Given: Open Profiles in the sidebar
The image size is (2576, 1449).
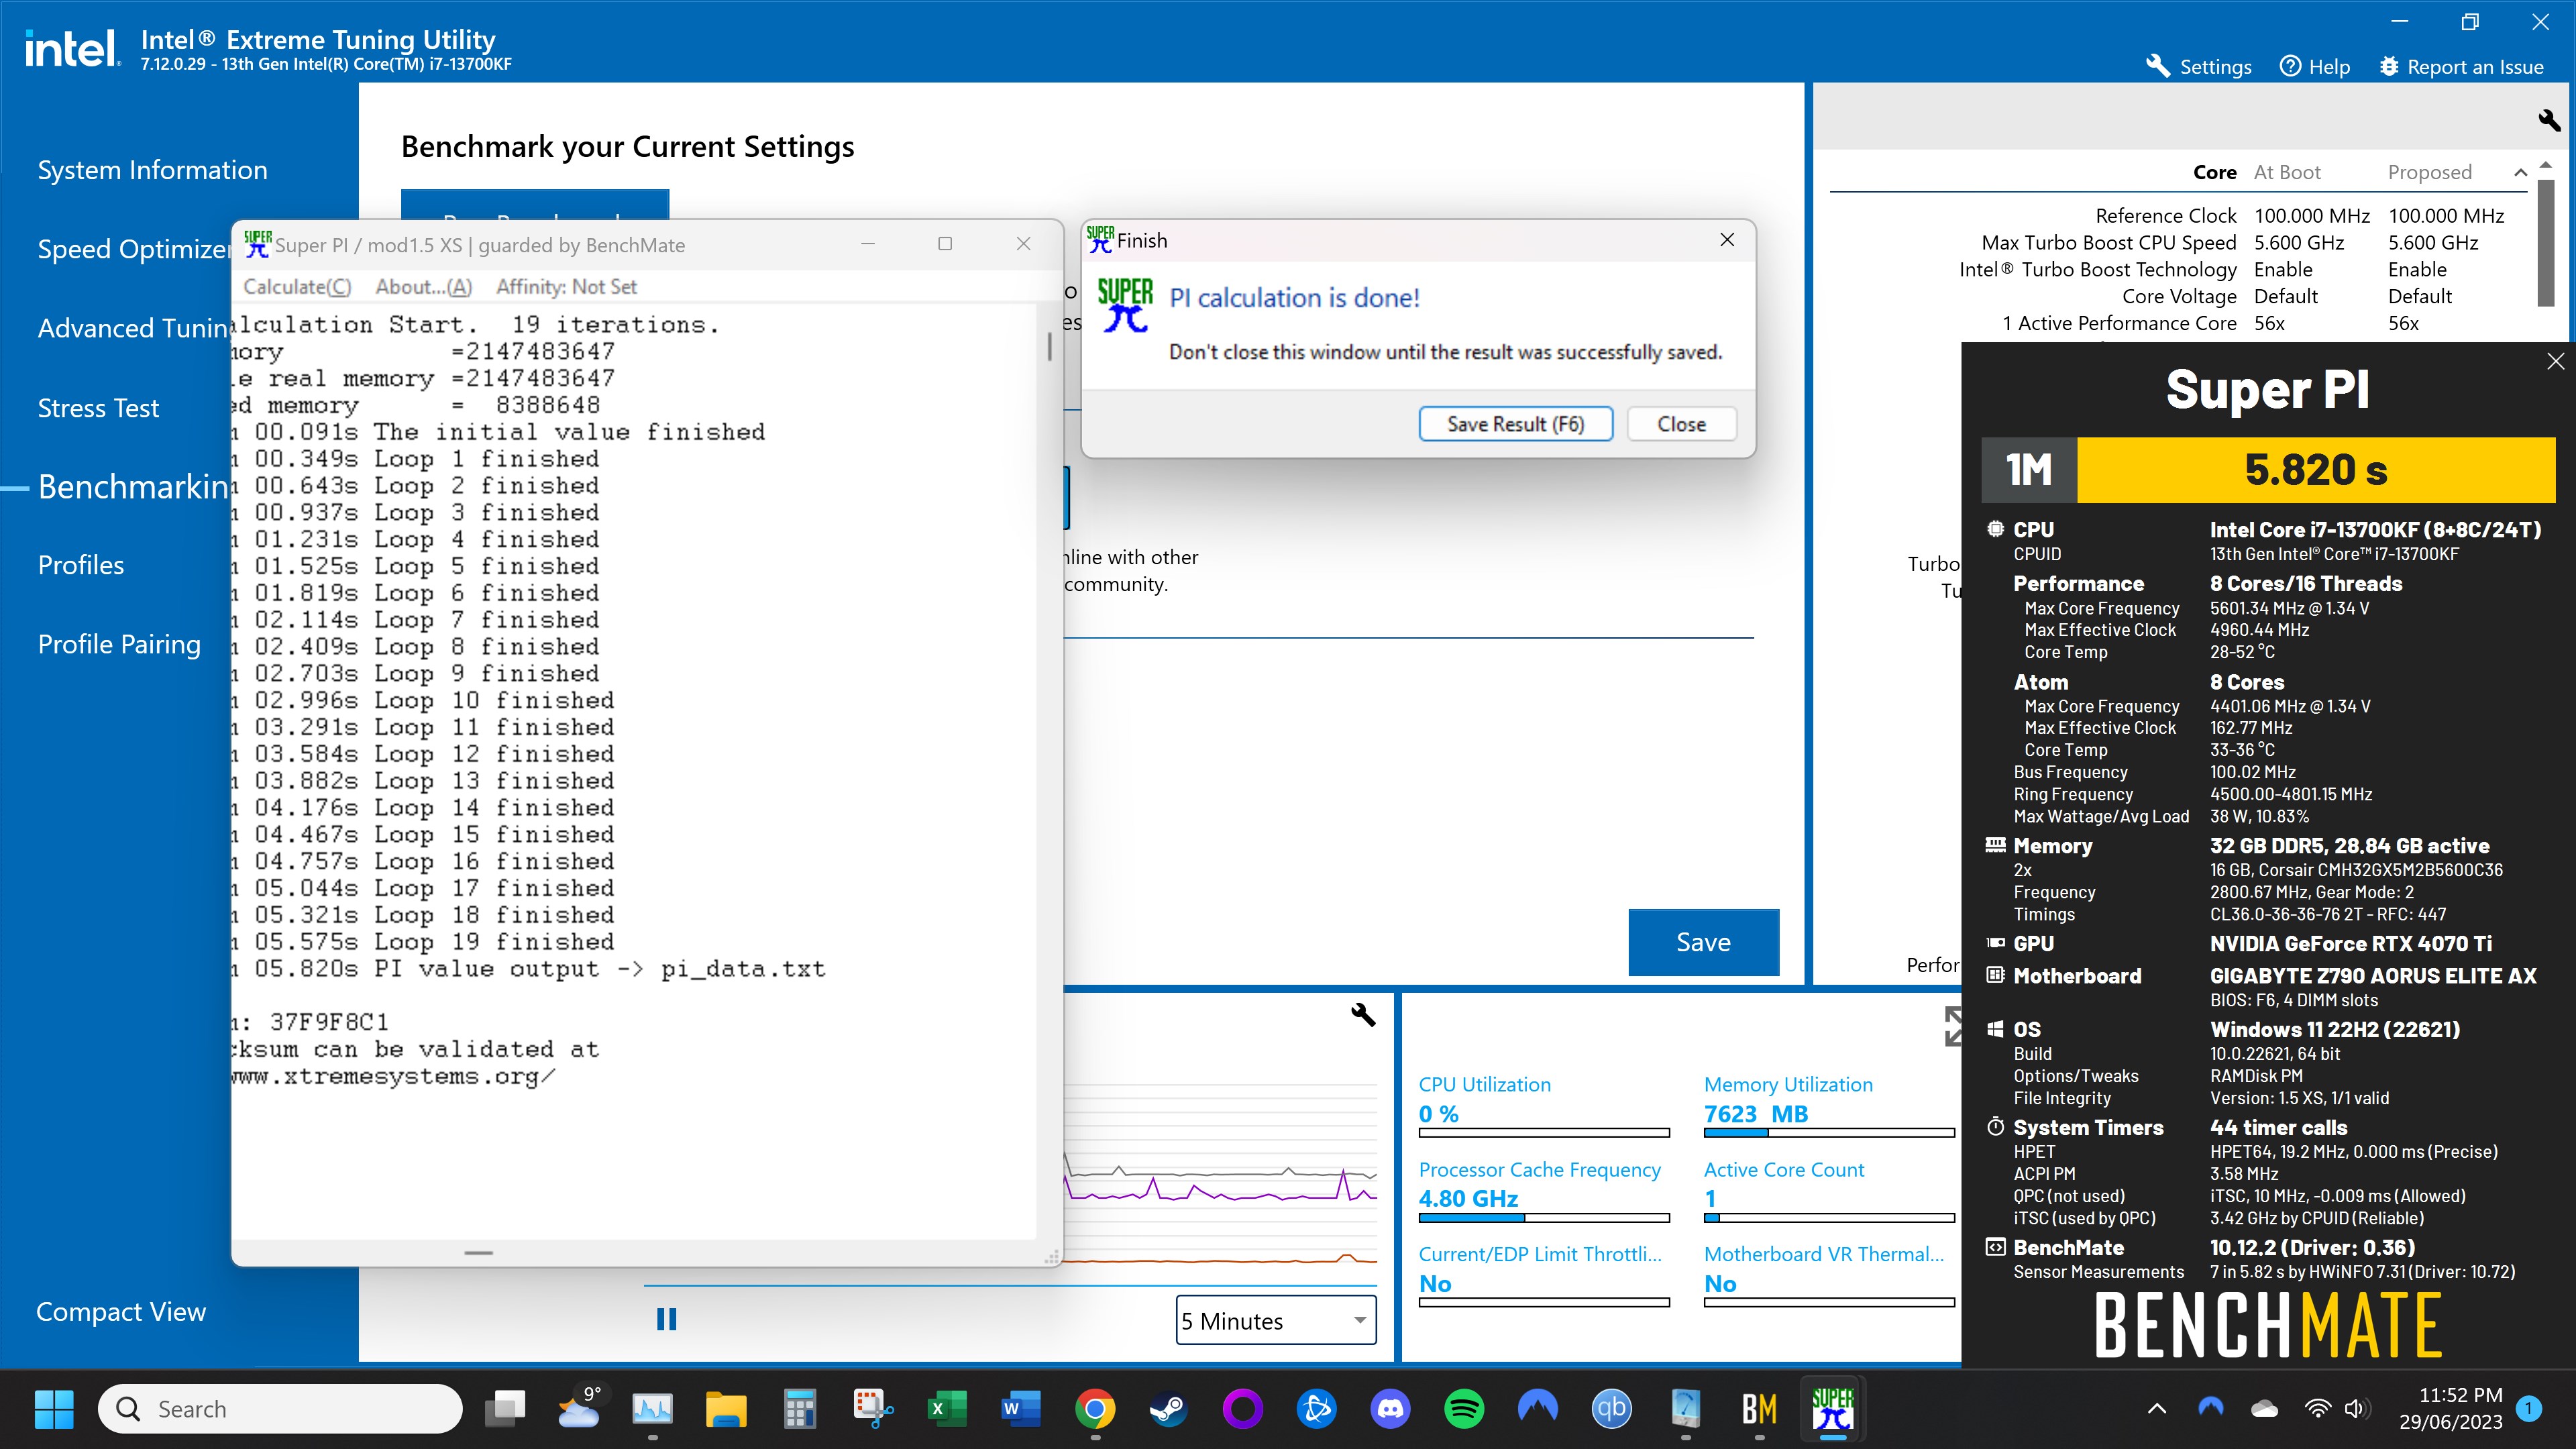Looking at the screenshot, I should (x=81, y=565).
